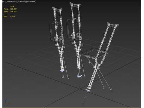This screenshot has width=144, height=108.
Task: Open the [Wireframe] shading mode menu
Action: 31,1
